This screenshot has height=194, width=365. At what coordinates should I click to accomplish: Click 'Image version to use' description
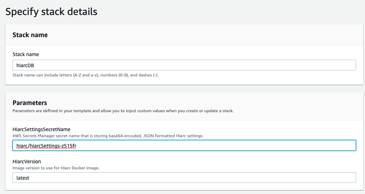[56, 168]
